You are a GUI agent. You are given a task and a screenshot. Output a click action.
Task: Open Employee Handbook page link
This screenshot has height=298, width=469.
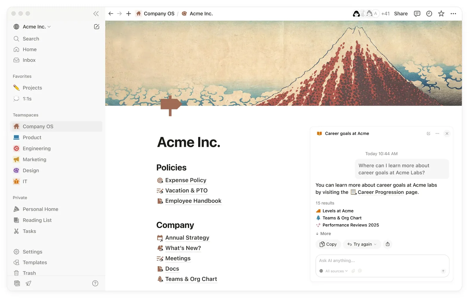189,201
